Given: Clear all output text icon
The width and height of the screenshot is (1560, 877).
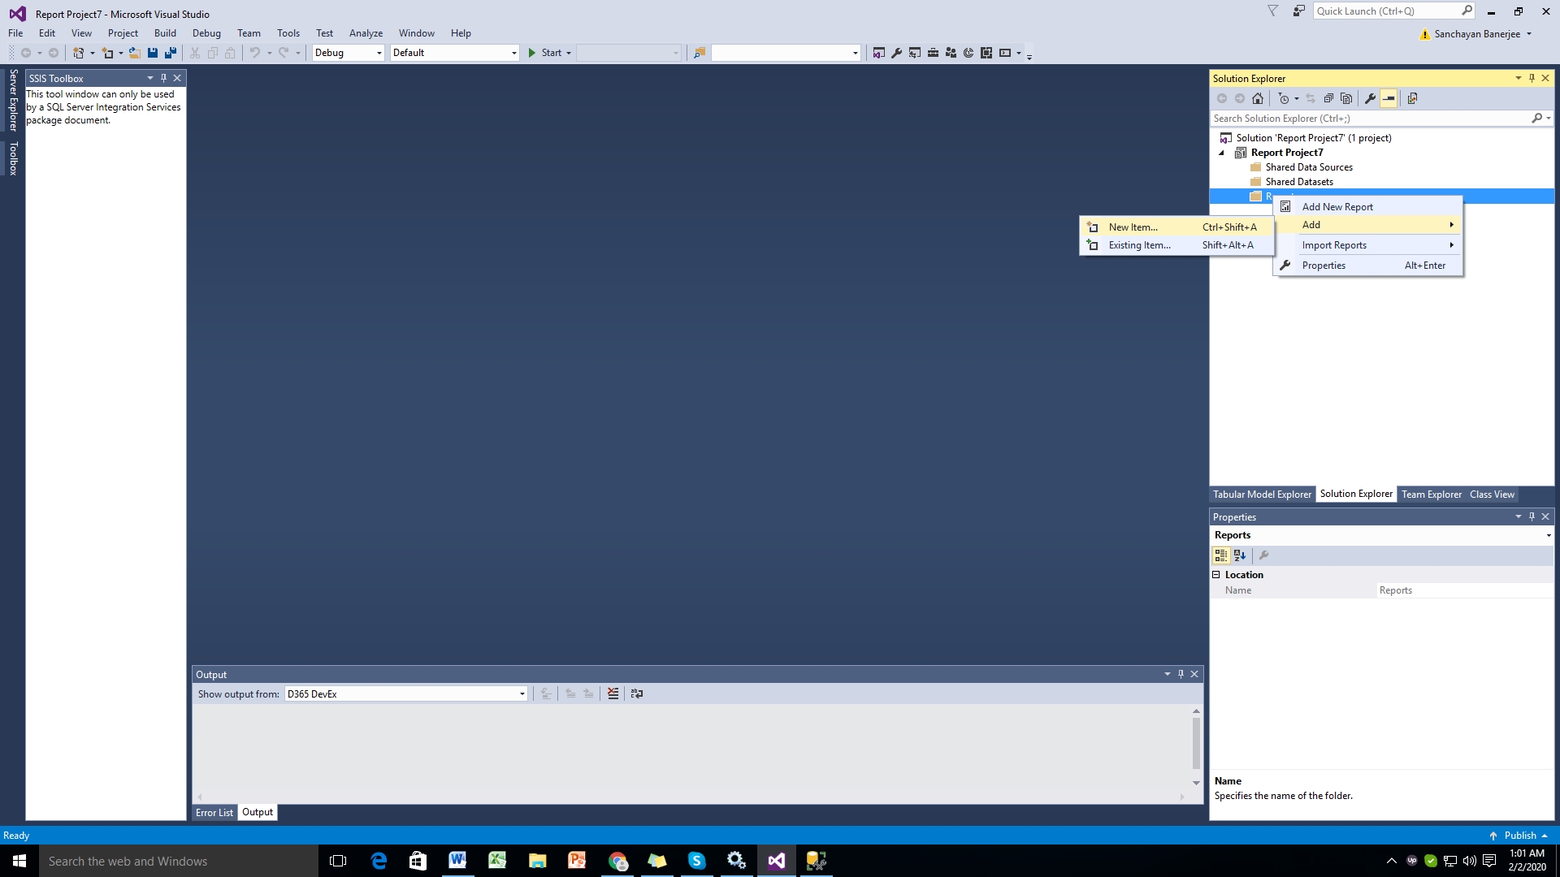Looking at the screenshot, I should click(x=613, y=693).
